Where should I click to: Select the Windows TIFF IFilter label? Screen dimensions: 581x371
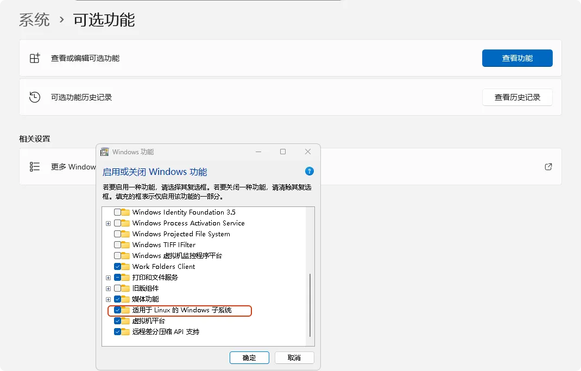[x=164, y=245]
